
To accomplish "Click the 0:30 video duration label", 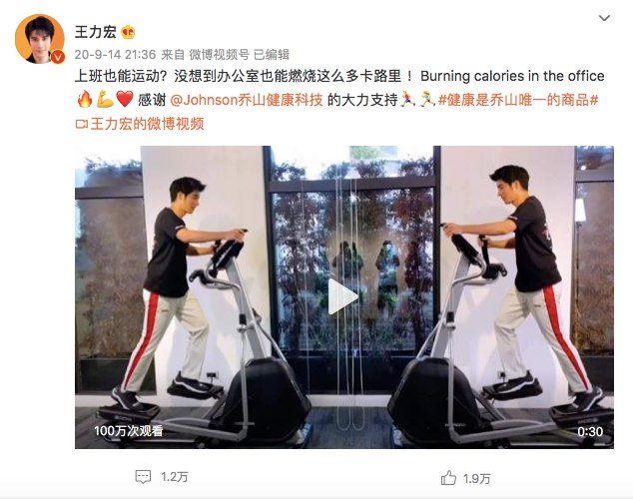I will coord(590,431).
